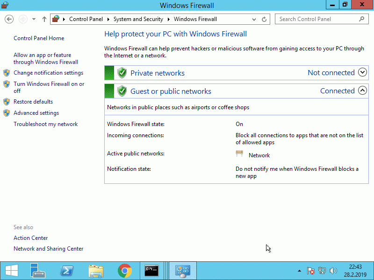Launch Google Chrome from taskbar

coord(125,271)
